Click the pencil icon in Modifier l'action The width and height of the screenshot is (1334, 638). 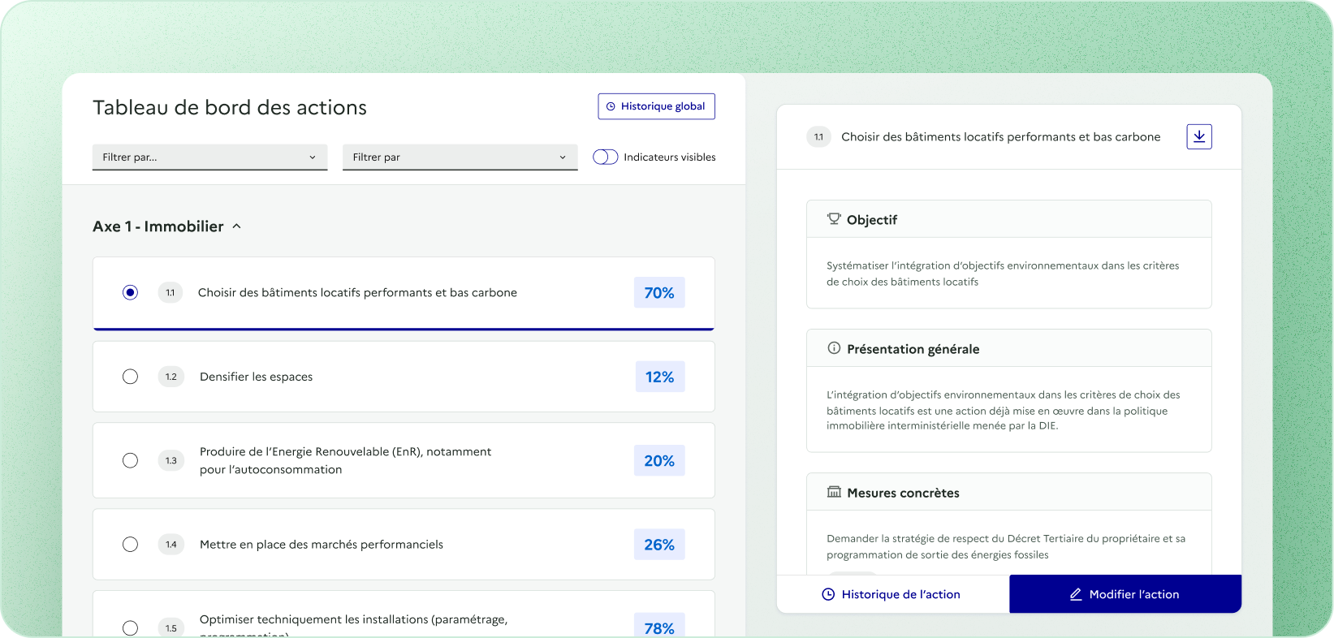tap(1076, 594)
